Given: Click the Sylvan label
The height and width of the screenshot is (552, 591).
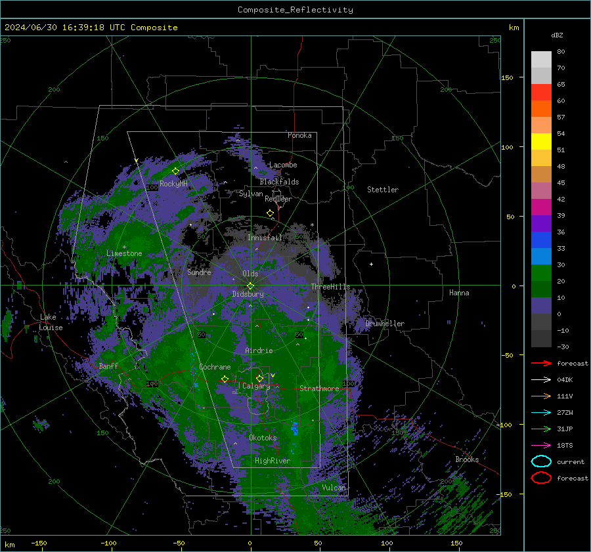Looking at the screenshot, I should pos(251,194).
